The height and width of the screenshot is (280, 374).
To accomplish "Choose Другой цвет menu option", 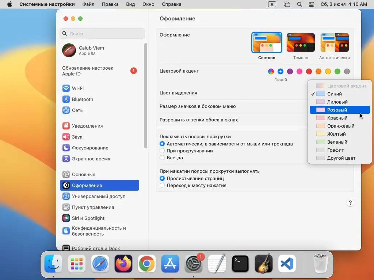I will pyautogui.click(x=340, y=158).
